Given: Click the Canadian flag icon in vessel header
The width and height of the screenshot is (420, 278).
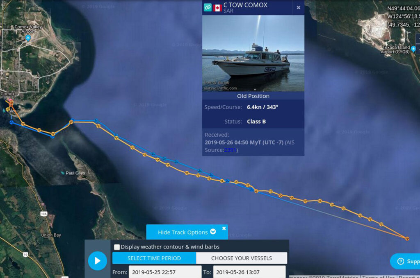Looking at the screenshot, I should [217, 8].
